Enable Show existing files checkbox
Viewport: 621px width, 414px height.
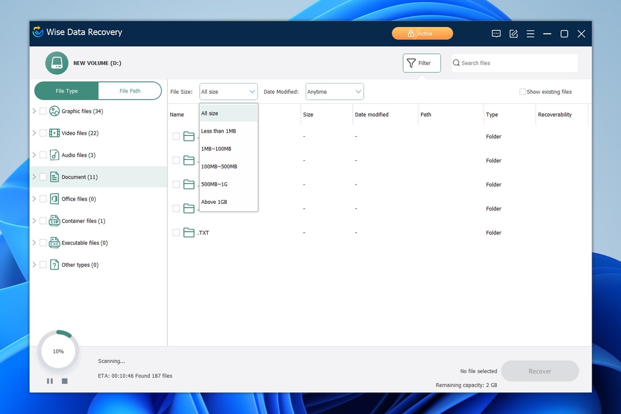click(x=523, y=92)
